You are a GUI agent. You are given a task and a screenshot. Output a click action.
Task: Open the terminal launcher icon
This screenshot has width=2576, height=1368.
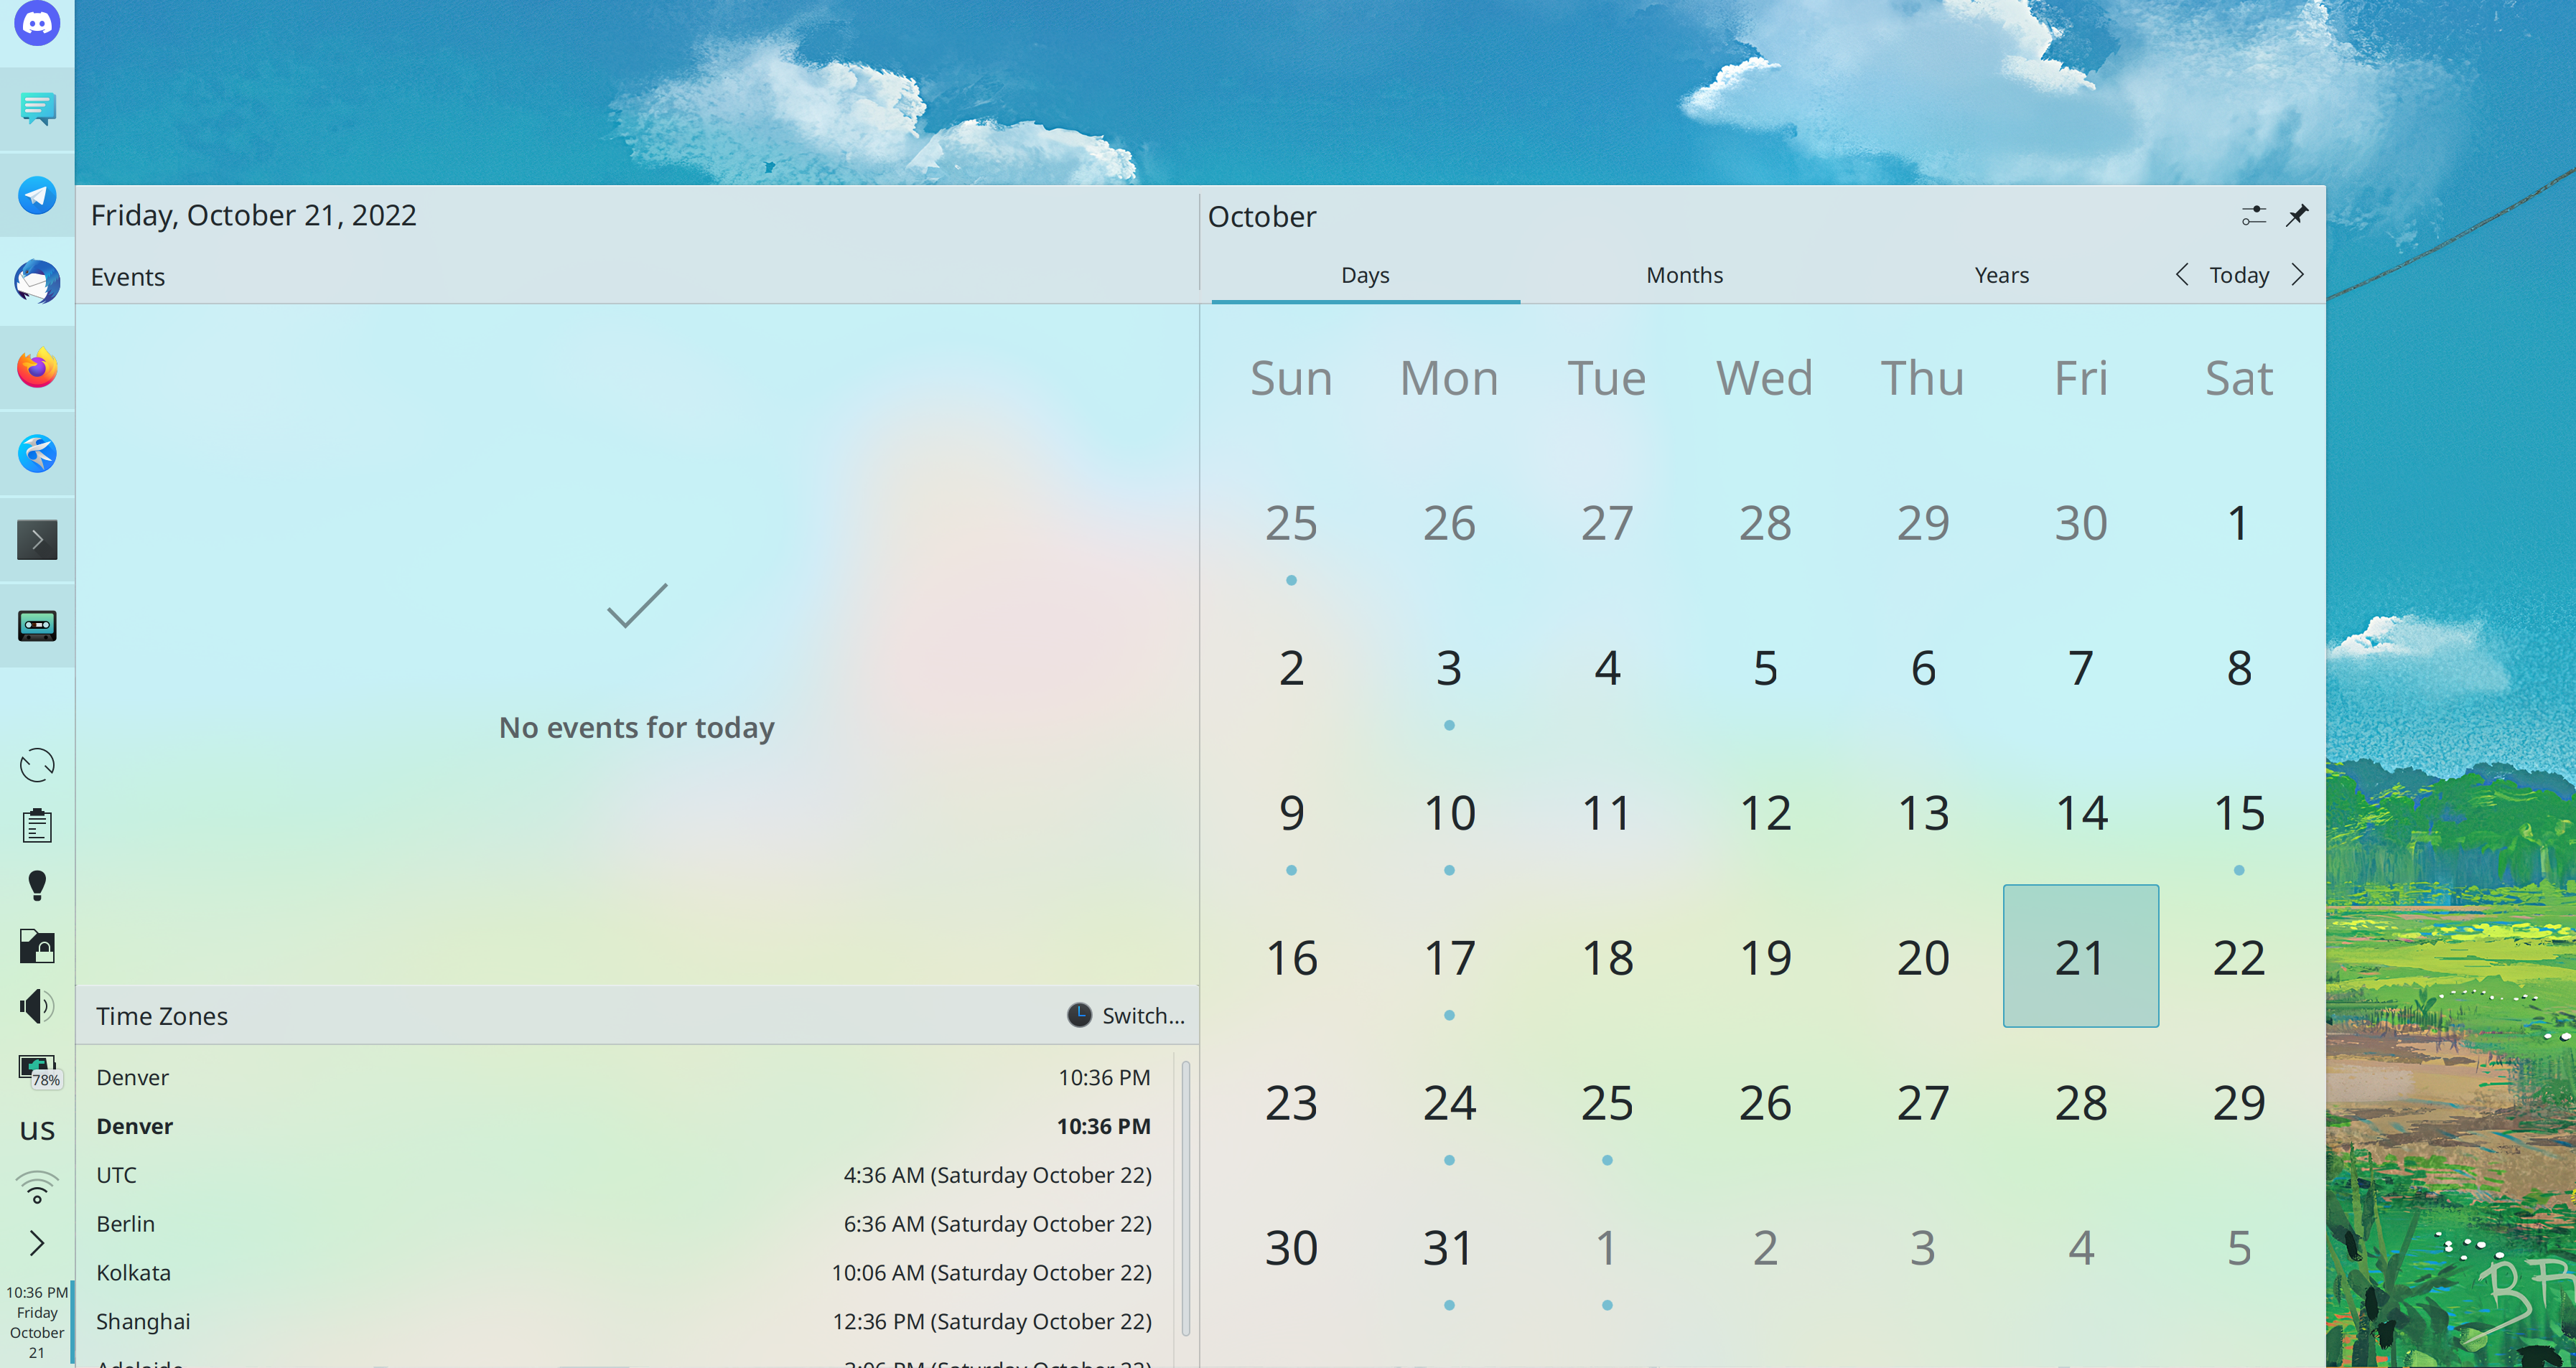[37, 540]
